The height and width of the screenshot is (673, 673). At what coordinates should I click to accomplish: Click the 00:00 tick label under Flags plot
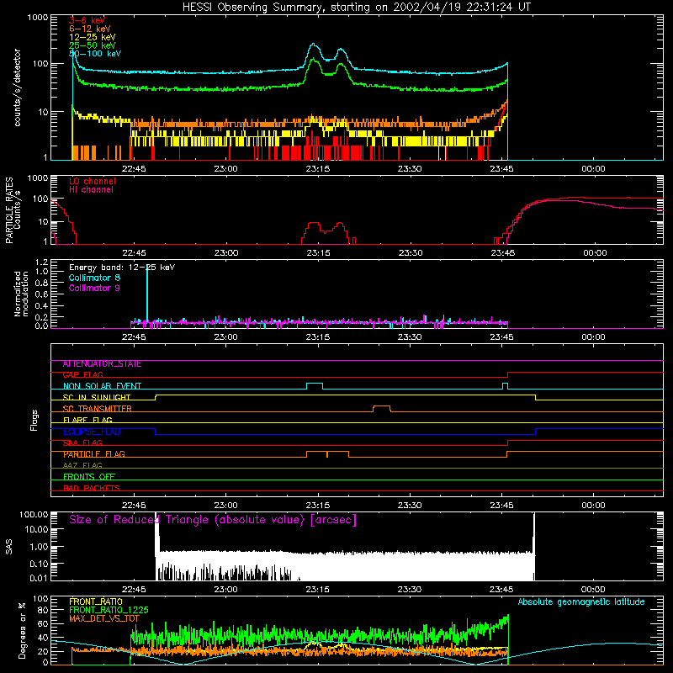[x=594, y=506]
